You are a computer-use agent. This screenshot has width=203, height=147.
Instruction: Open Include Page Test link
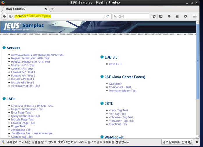[x=22, y=120]
